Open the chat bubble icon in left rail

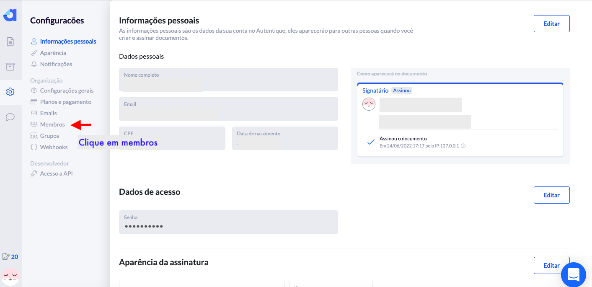(x=10, y=117)
